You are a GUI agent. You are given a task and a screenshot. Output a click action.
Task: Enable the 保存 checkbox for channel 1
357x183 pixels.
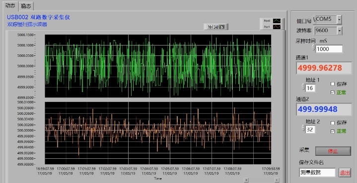coord(332,84)
